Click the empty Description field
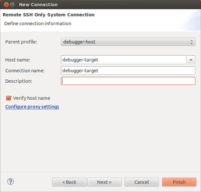Screen dimensions: 201x192 [x=128, y=81]
